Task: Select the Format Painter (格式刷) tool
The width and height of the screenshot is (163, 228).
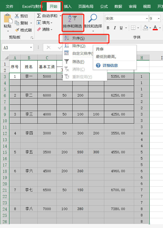Action: tap(17, 30)
